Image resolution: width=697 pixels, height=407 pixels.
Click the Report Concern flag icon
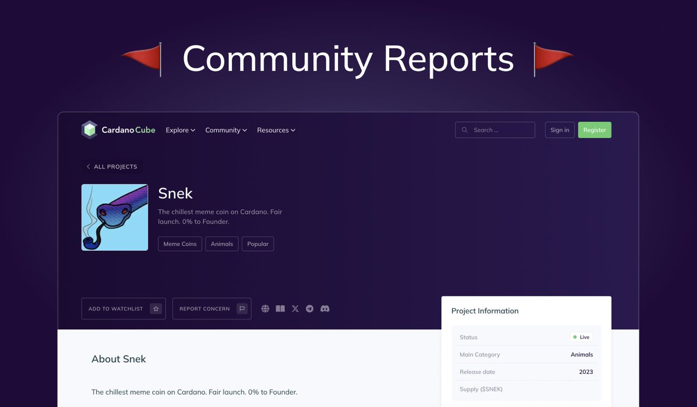pos(242,309)
